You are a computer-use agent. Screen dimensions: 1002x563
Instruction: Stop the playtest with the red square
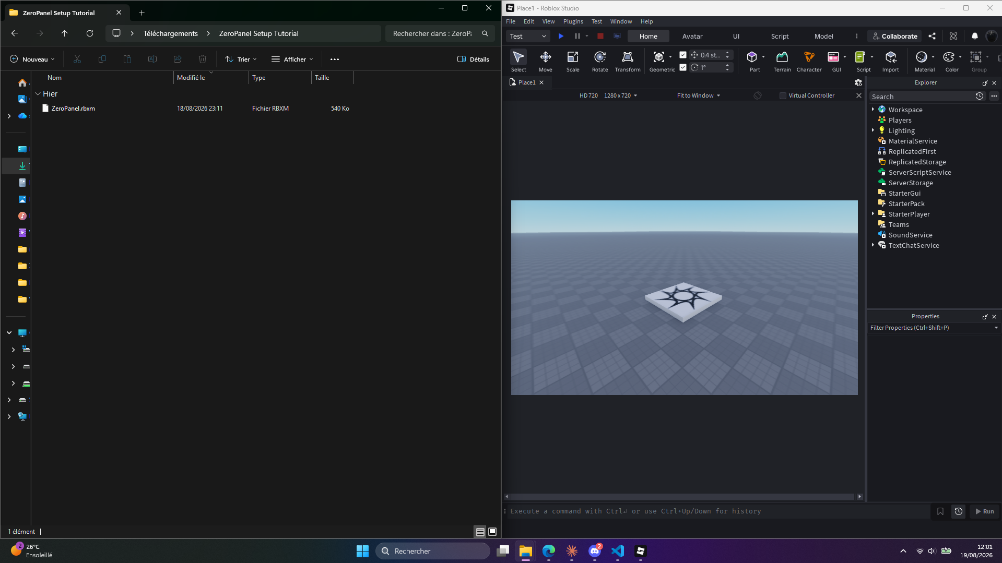tap(600, 36)
